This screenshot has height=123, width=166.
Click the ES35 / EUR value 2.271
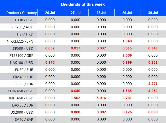coord(153,84)
